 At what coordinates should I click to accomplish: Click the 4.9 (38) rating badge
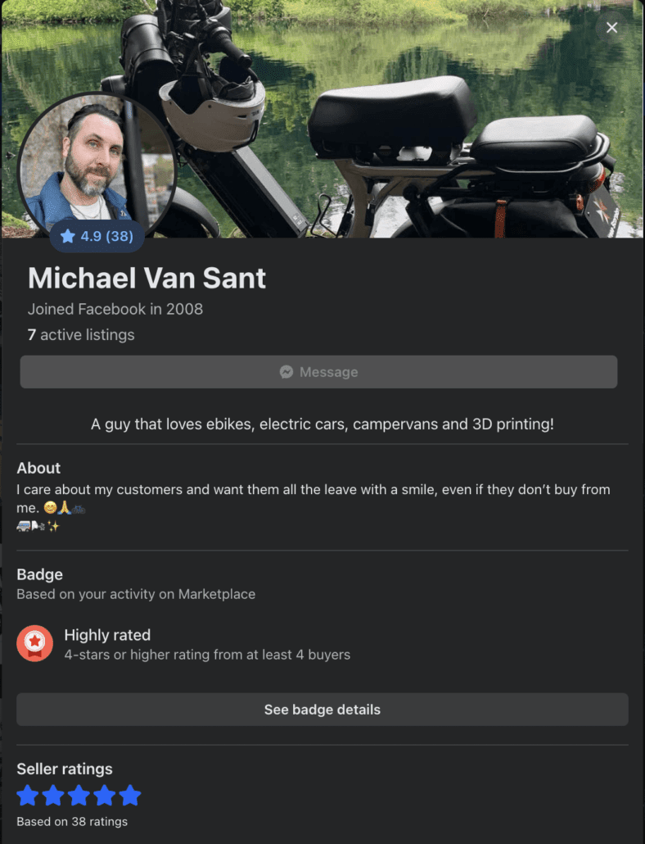[x=97, y=236]
